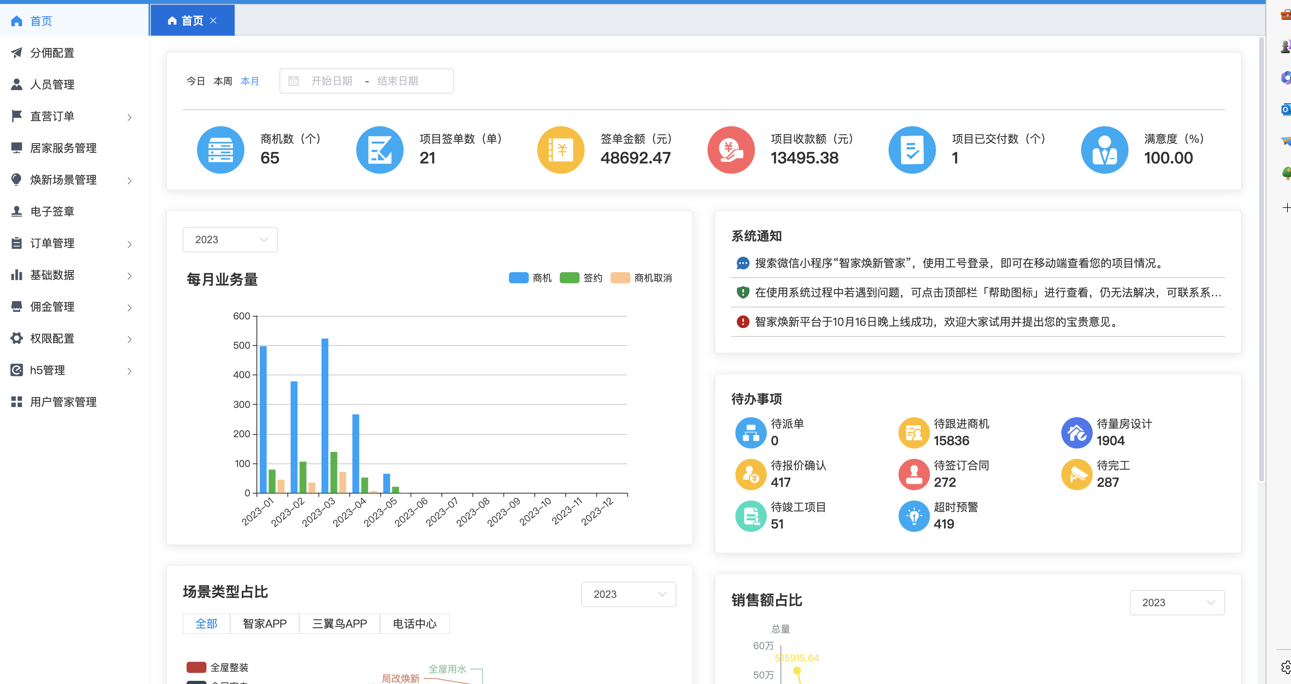Click the monitor icon for 居家服务管理
Screen dimensions: 1291x684
[x=17, y=148]
